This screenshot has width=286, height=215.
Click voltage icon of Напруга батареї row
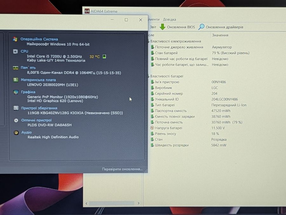(x=152, y=128)
